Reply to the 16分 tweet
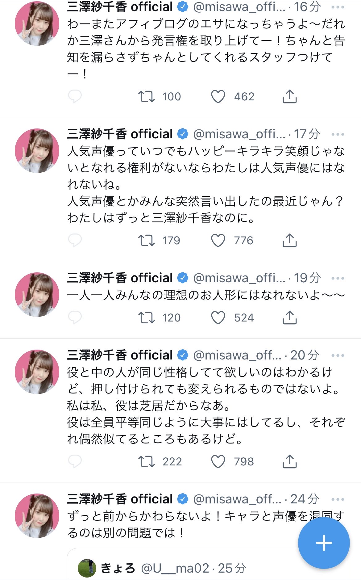Image resolution: width=361 pixels, height=580 pixels. click(x=75, y=97)
